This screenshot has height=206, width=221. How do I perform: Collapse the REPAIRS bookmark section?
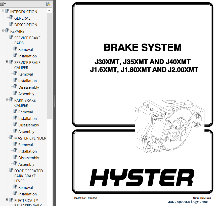(3, 30)
